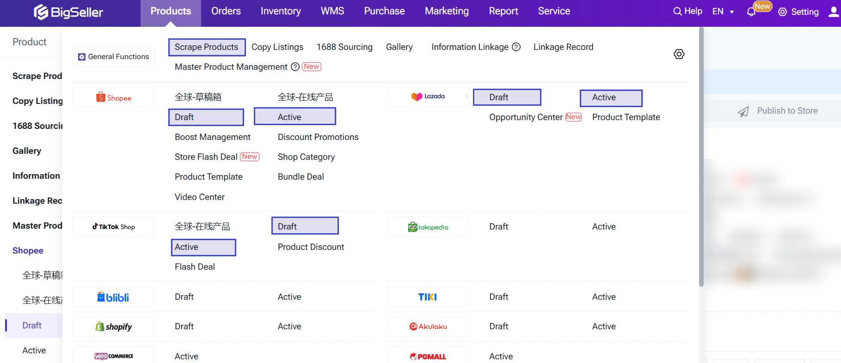Open the Setting menu in the header

point(798,12)
